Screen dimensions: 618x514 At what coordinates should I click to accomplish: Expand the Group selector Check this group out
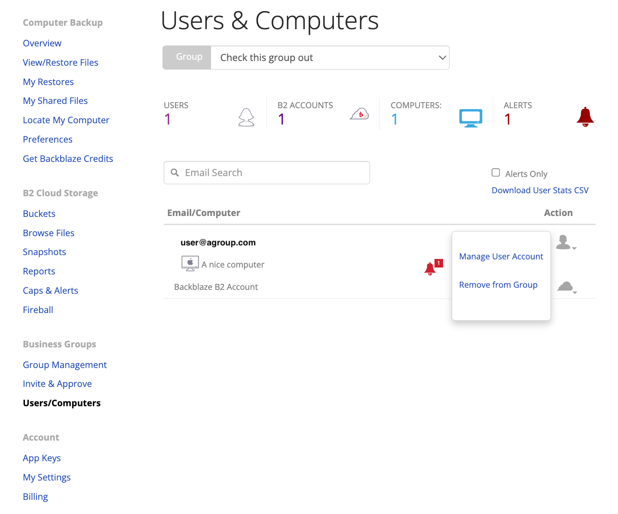coord(330,58)
